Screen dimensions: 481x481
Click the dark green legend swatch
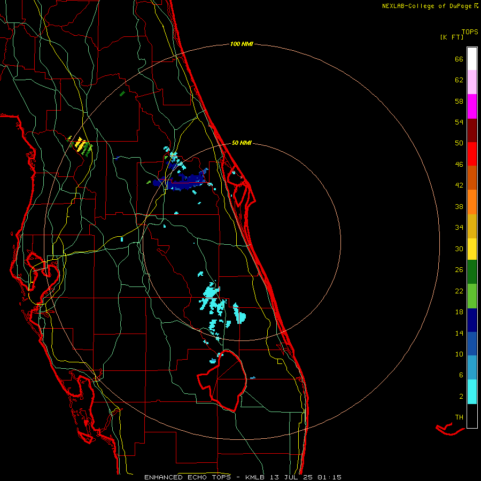[x=472, y=272]
